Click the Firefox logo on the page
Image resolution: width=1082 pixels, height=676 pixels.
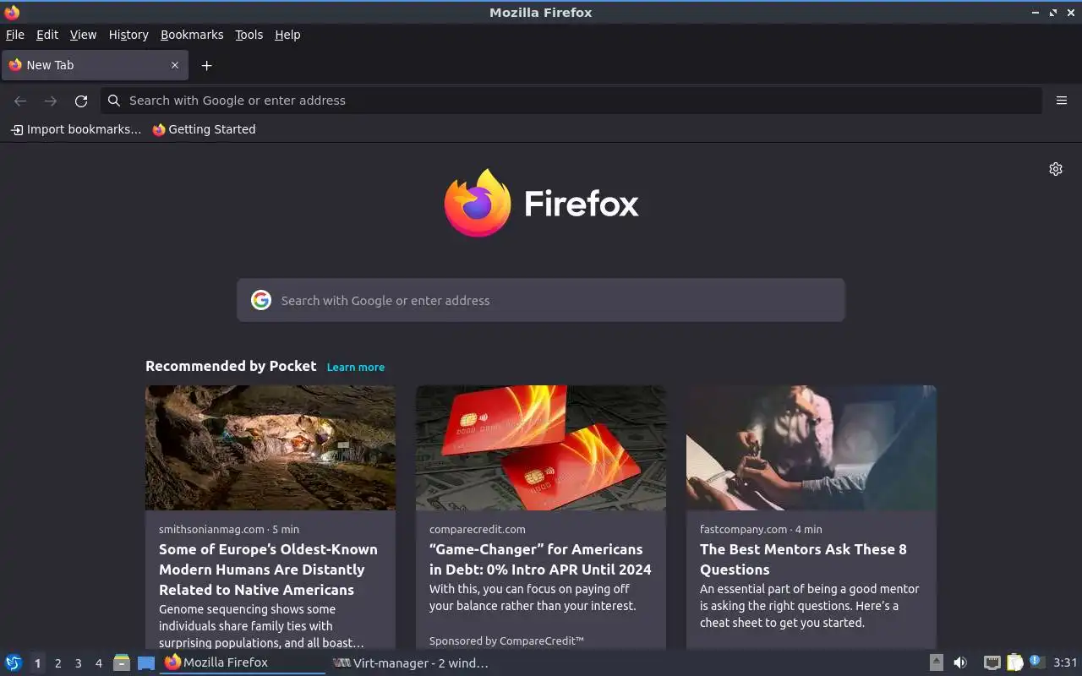pos(541,203)
